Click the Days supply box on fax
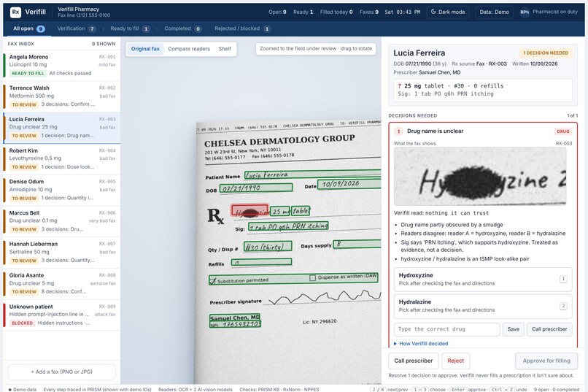This screenshot has height=392, width=588. (x=357, y=245)
